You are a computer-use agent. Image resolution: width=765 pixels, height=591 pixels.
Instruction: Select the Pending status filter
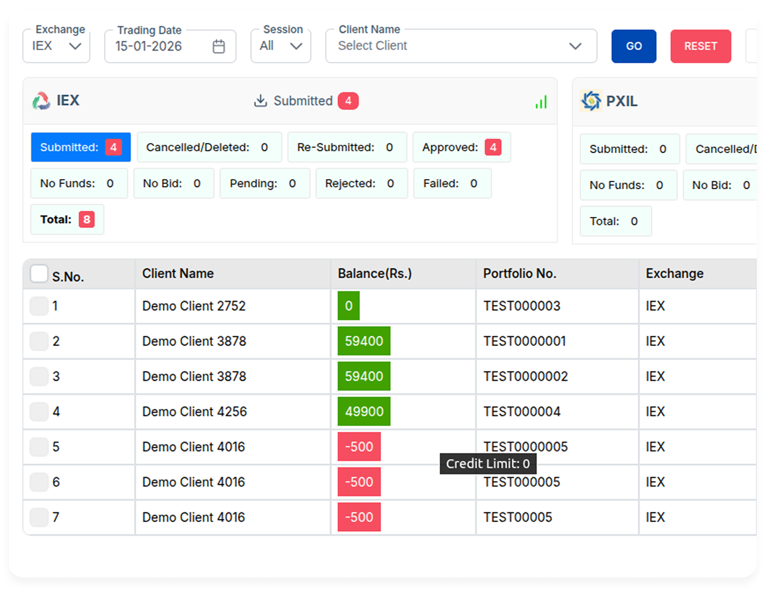(x=265, y=183)
